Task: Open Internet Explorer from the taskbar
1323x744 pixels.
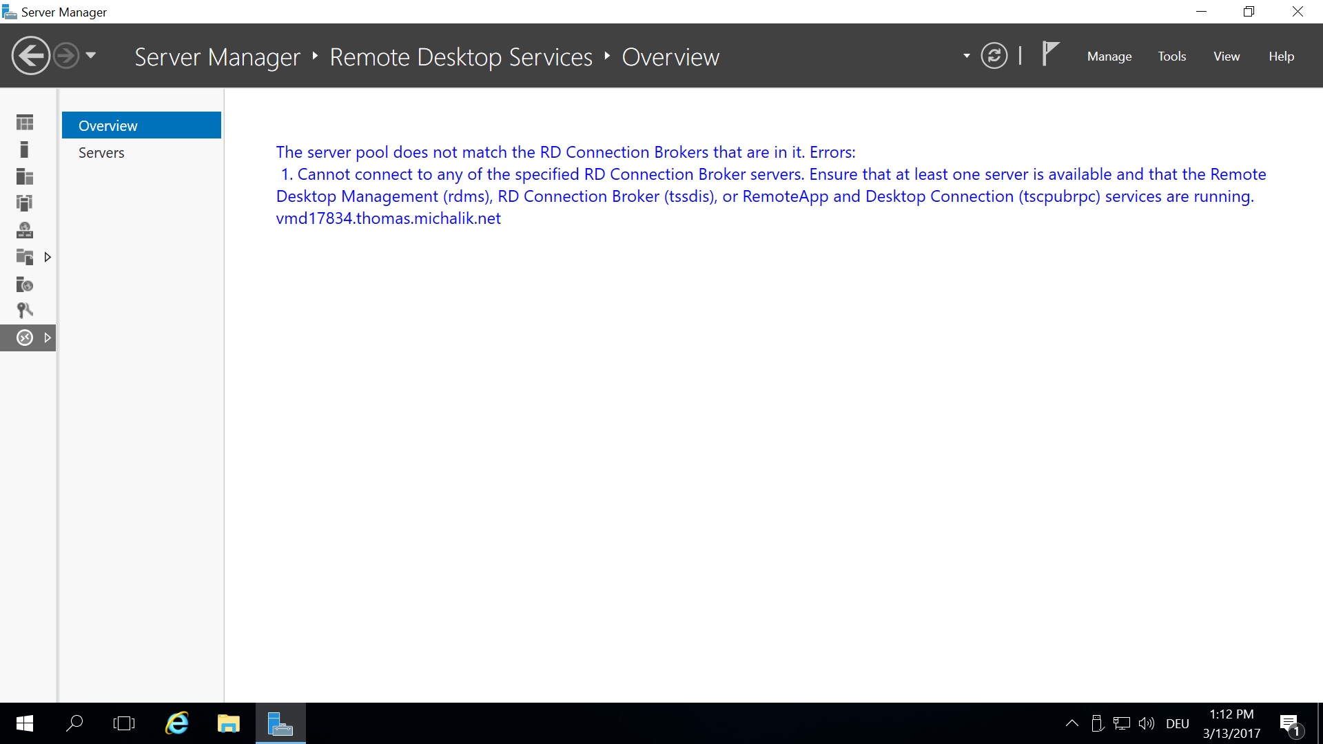Action: tap(177, 723)
